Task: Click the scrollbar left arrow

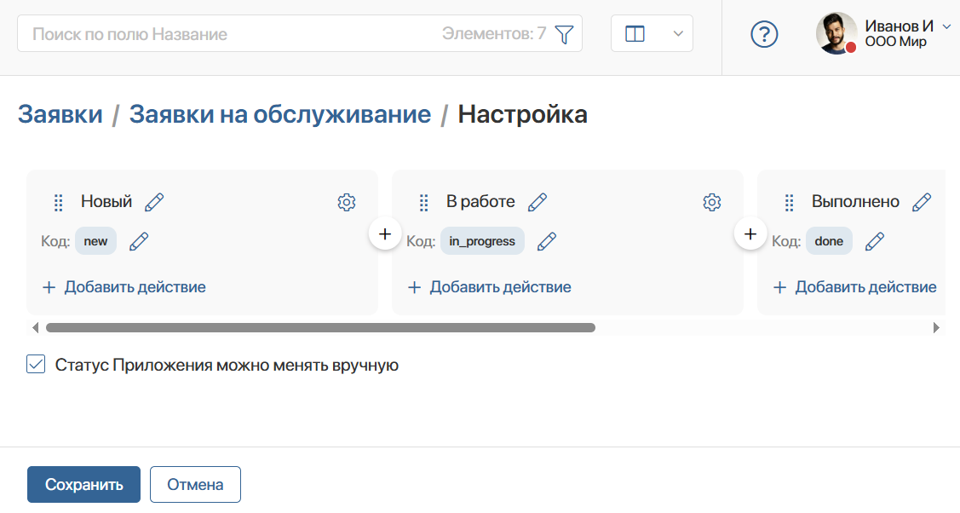Action: (36, 327)
